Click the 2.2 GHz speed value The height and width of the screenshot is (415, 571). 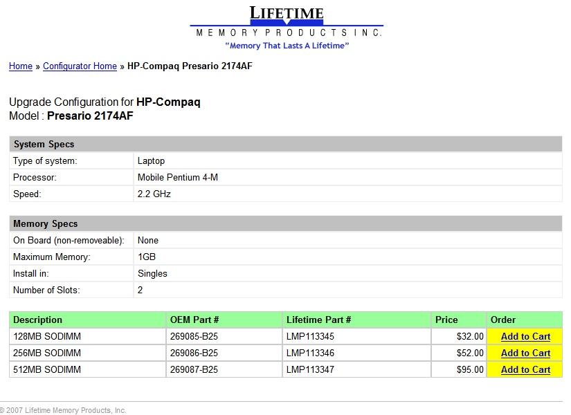[154, 194]
